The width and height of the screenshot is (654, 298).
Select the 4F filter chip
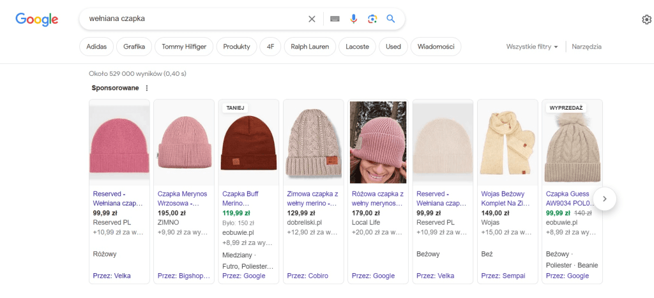click(270, 47)
